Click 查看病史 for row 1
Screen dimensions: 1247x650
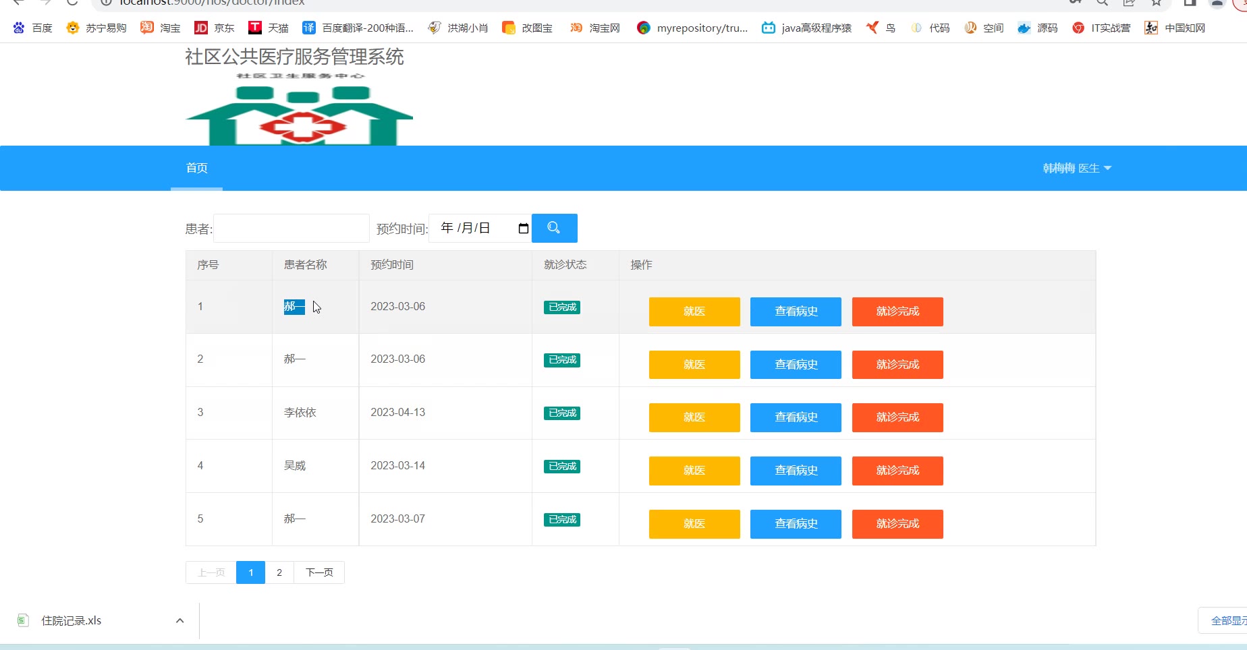click(x=796, y=312)
